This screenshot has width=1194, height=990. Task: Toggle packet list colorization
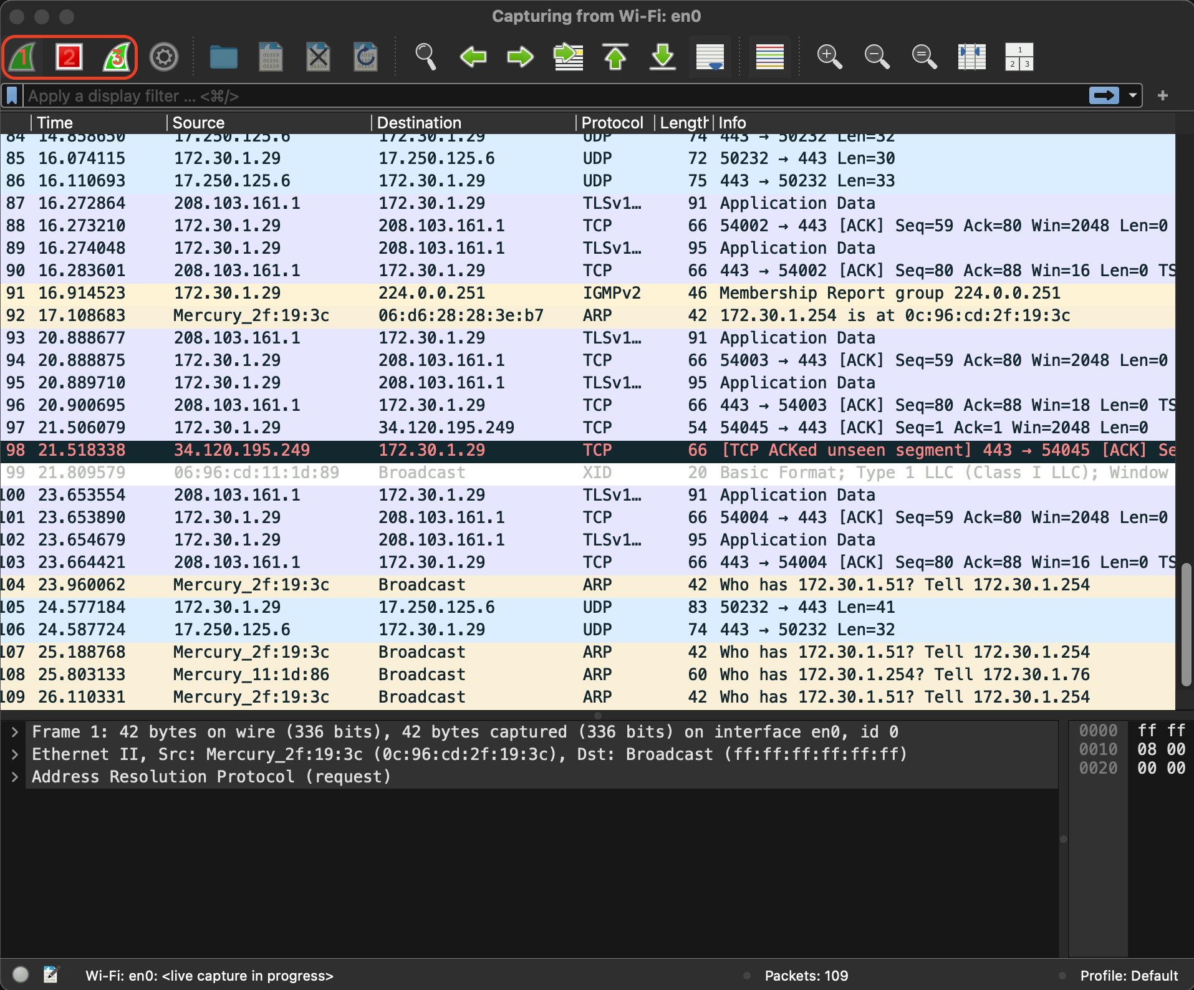(770, 57)
